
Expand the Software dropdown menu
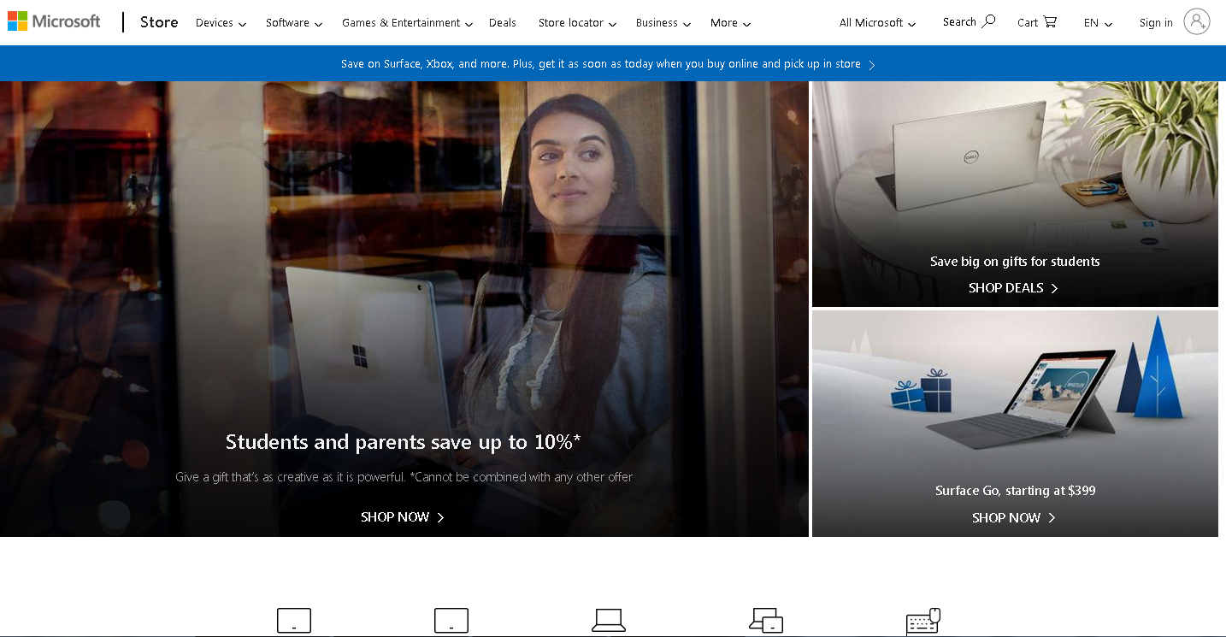(293, 23)
